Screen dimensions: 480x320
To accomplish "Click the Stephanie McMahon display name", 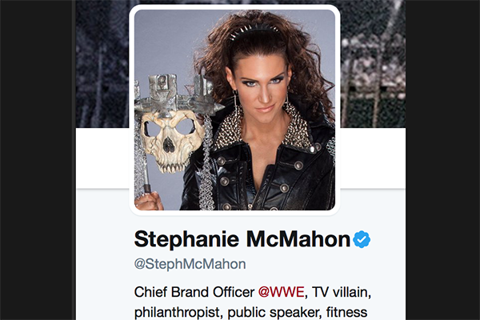I will coord(242,239).
